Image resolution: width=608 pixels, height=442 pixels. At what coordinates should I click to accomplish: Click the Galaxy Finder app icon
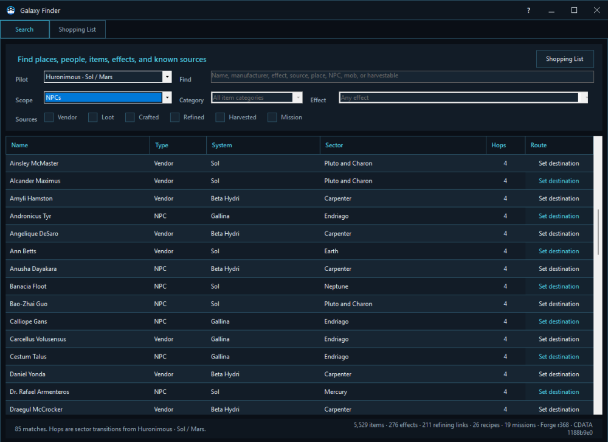pyautogui.click(x=11, y=10)
